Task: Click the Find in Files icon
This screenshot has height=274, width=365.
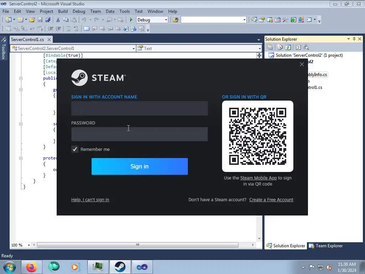Action: point(175,20)
